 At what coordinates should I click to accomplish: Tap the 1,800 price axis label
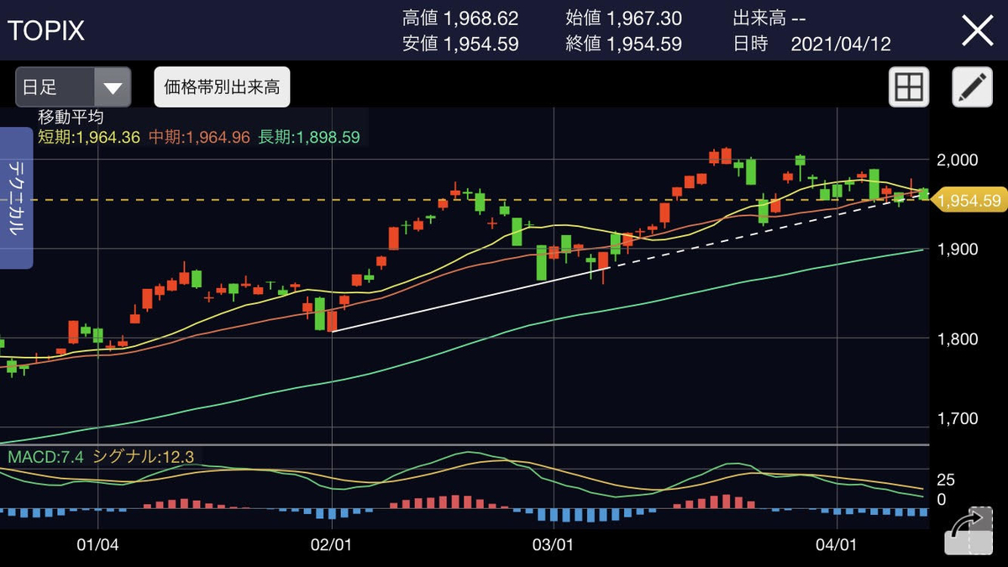tap(958, 339)
